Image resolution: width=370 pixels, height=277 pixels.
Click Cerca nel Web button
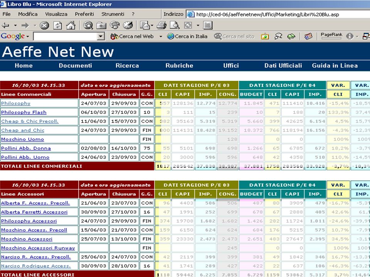132,36
